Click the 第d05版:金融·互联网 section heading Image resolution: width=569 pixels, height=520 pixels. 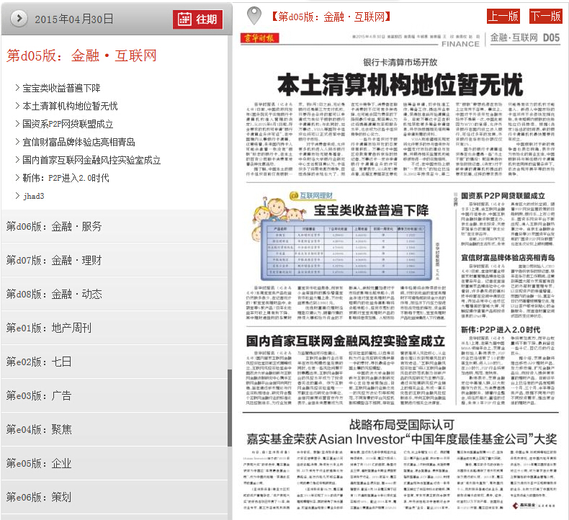pyautogui.click(x=81, y=56)
